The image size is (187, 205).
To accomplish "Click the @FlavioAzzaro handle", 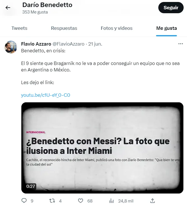I will click(68, 44).
